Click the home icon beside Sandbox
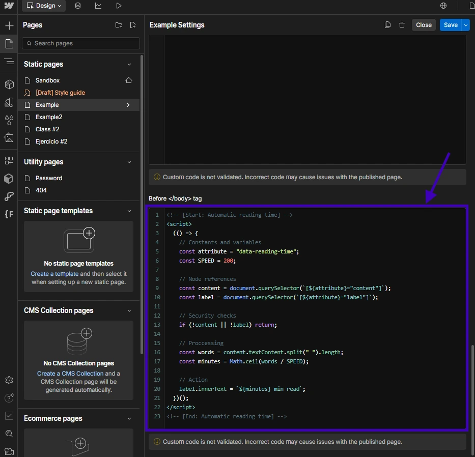Image resolution: width=475 pixels, height=457 pixels. [129, 80]
